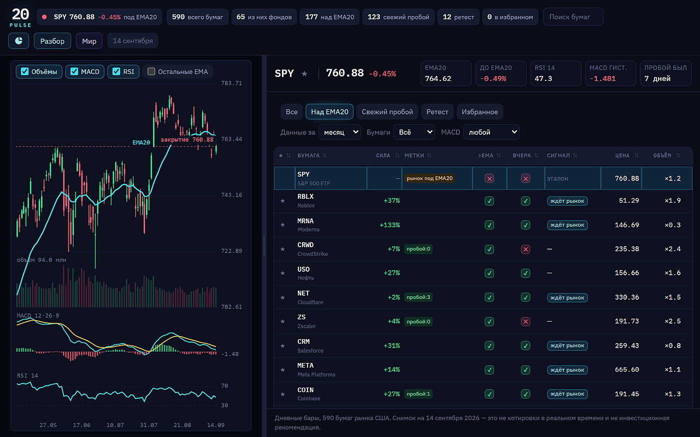Sort by СИЛА column
This screenshot has height=437, width=700.
click(x=387, y=156)
